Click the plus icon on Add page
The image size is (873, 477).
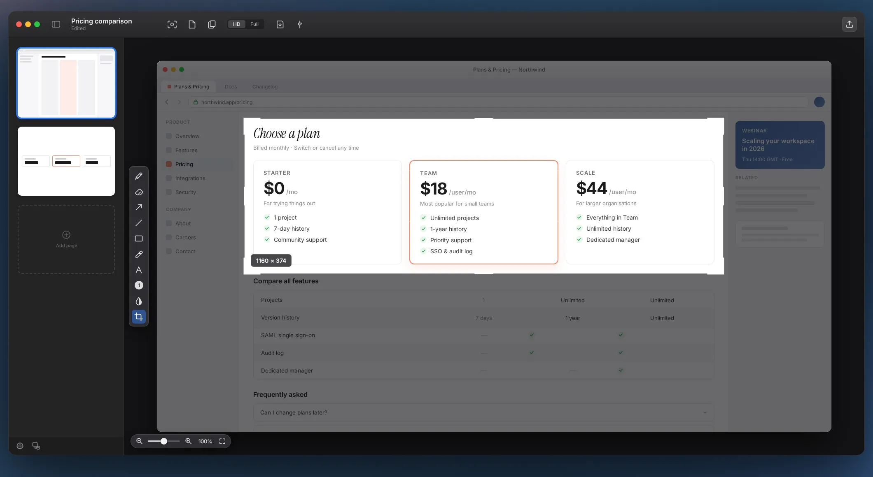click(66, 235)
